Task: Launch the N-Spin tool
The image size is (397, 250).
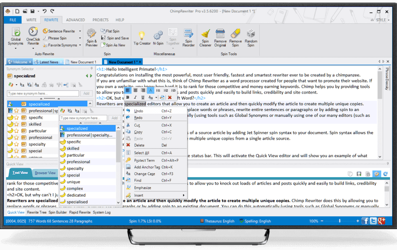Action: (158, 38)
